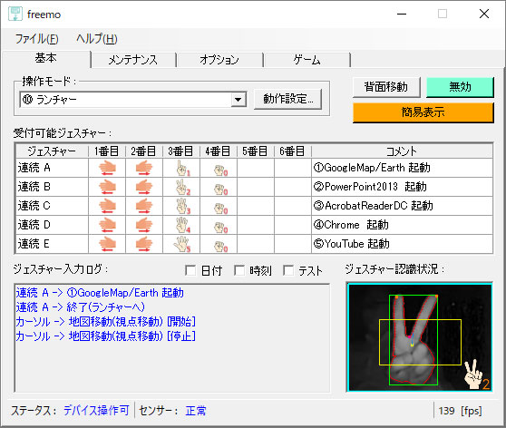The width and height of the screenshot is (506, 428).
Task: Check the テスト checkbox
Action: (x=288, y=270)
